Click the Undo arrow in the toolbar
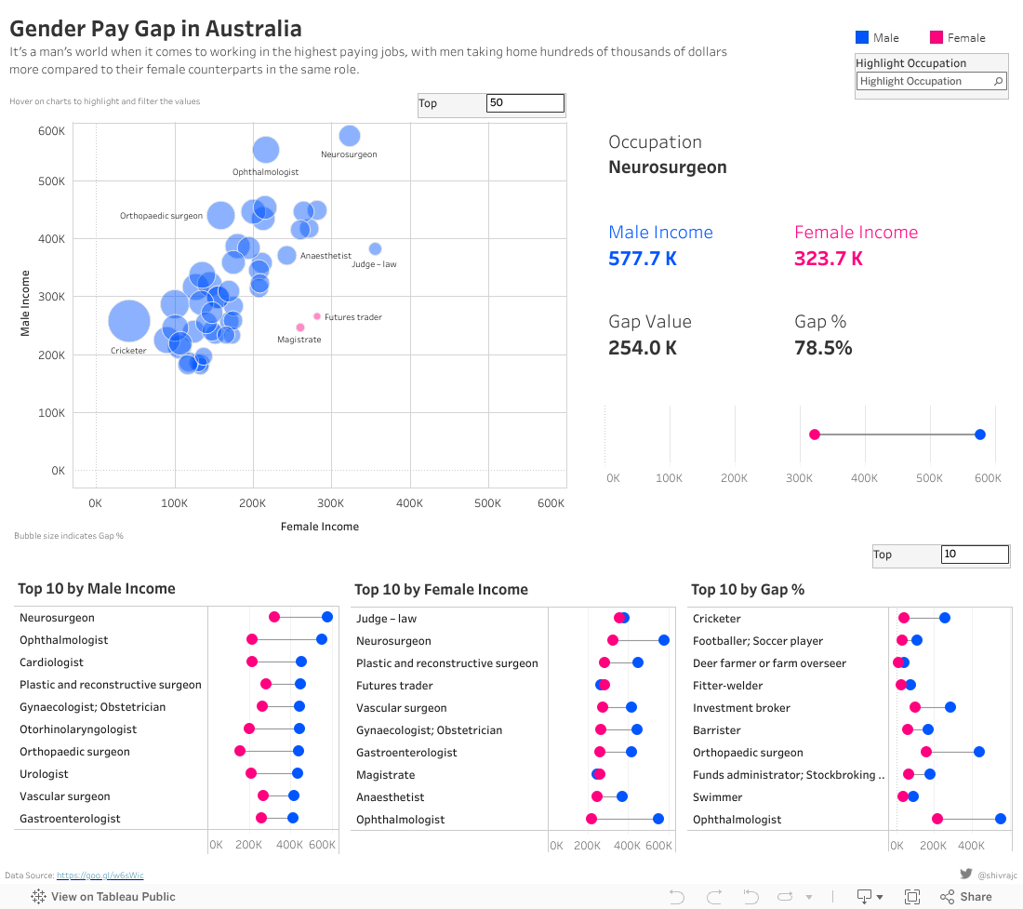Screen dimensions: 1023x909 point(677,897)
